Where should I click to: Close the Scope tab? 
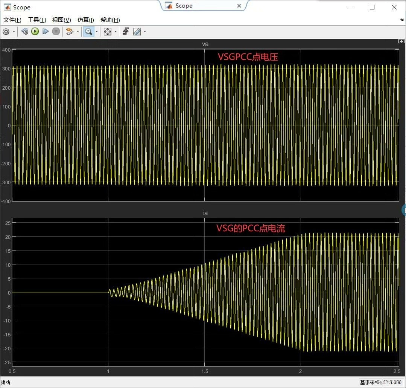(239, 6)
